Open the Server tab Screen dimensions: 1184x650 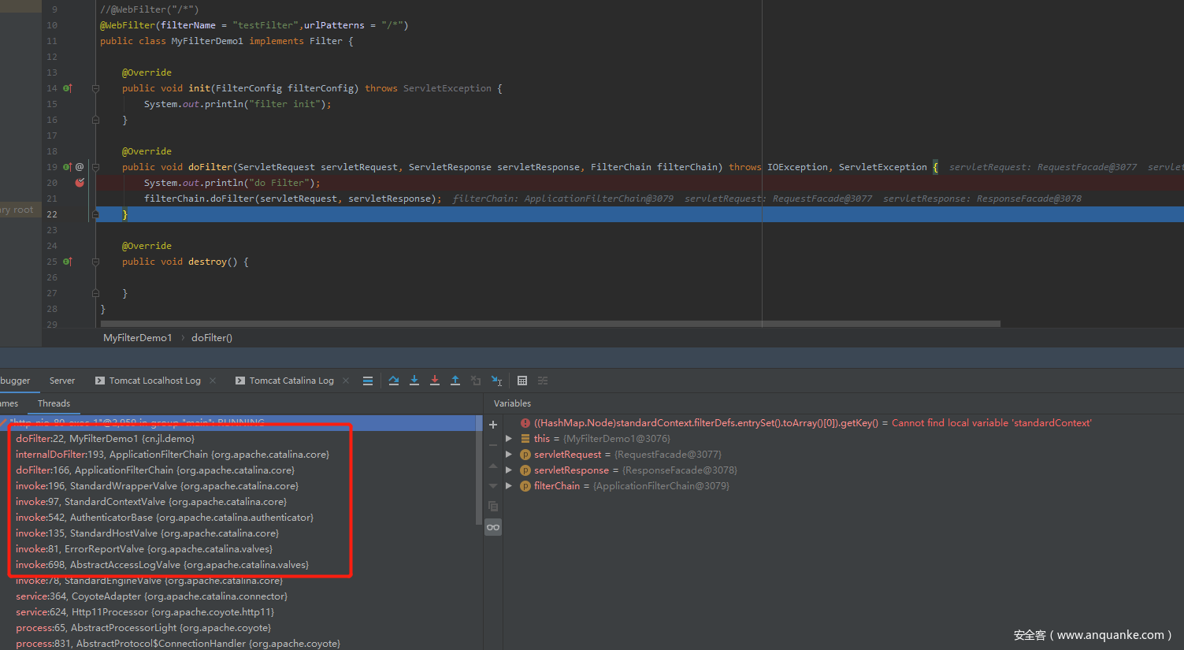[62, 381]
